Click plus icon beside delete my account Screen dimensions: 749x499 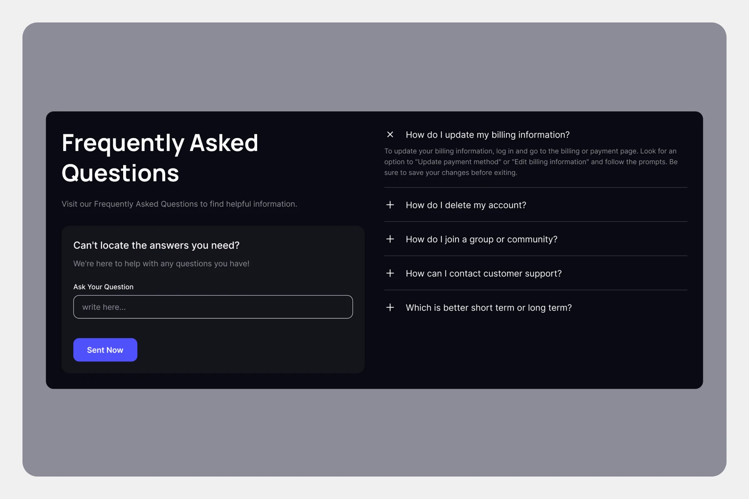(390, 205)
